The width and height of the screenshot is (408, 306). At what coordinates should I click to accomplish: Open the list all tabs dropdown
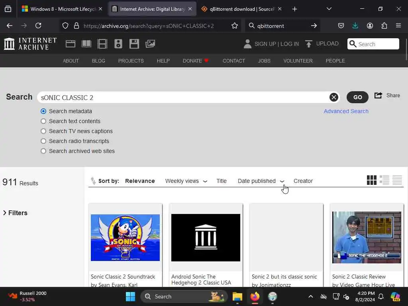pos(329,9)
